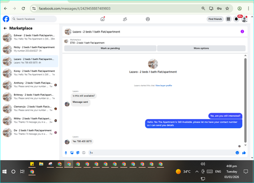Show hidden system tray icons
The image size is (254, 183).
pyautogui.click(x=197, y=172)
